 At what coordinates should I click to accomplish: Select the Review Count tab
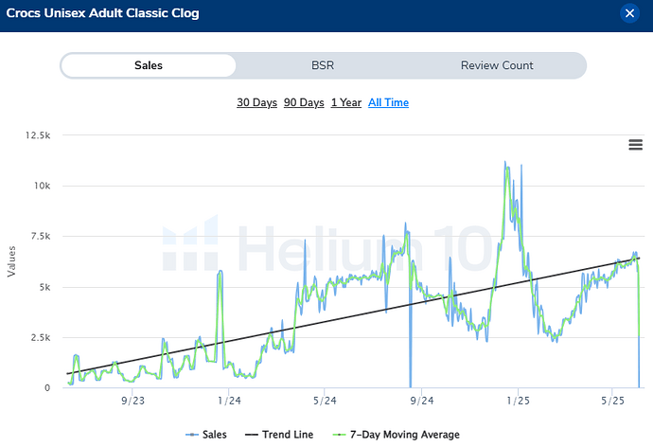tap(497, 65)
